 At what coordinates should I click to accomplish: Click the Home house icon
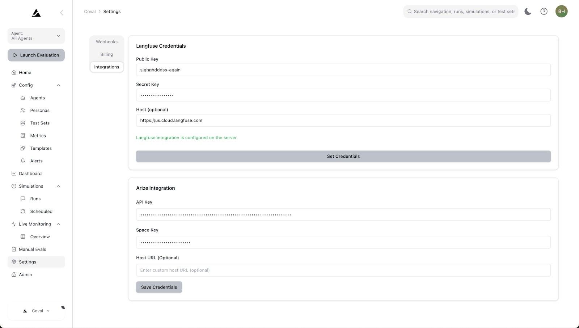point(14,73)
